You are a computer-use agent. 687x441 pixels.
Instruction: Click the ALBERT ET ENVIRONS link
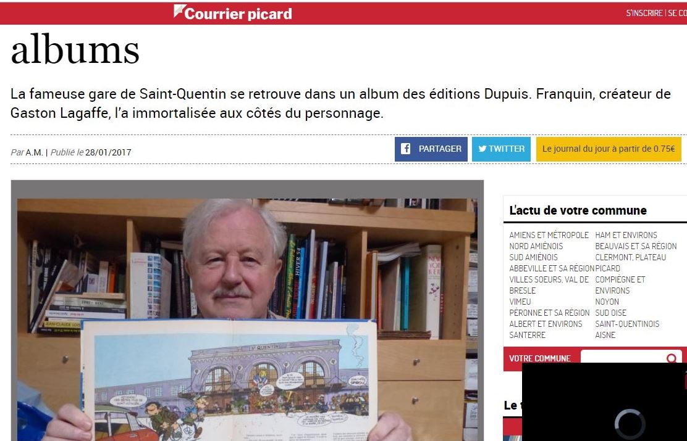click(546, 324)
